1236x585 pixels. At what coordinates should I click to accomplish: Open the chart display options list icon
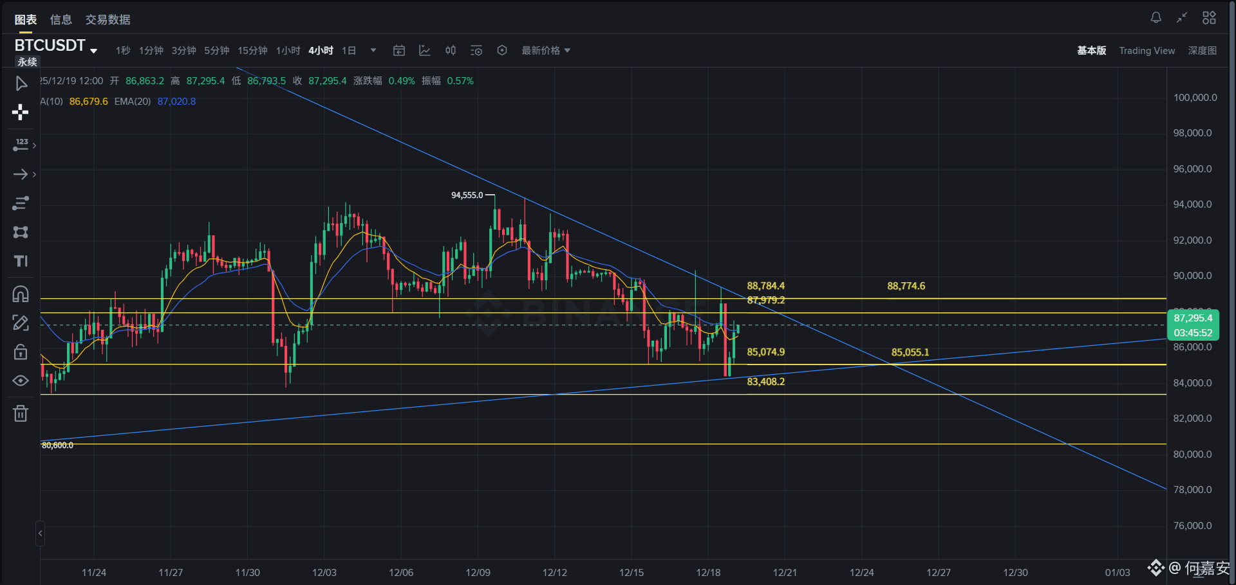tap(476, 50)
